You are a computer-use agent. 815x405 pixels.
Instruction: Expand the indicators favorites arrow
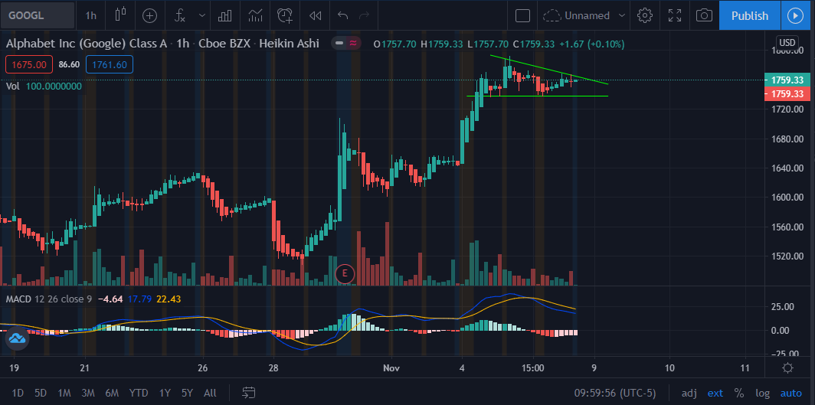201,15
